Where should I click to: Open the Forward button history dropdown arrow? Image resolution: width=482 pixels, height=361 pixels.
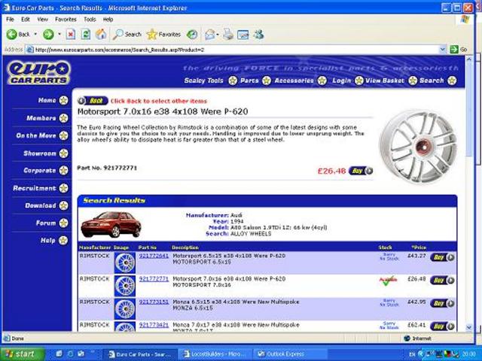coord(59,34)
